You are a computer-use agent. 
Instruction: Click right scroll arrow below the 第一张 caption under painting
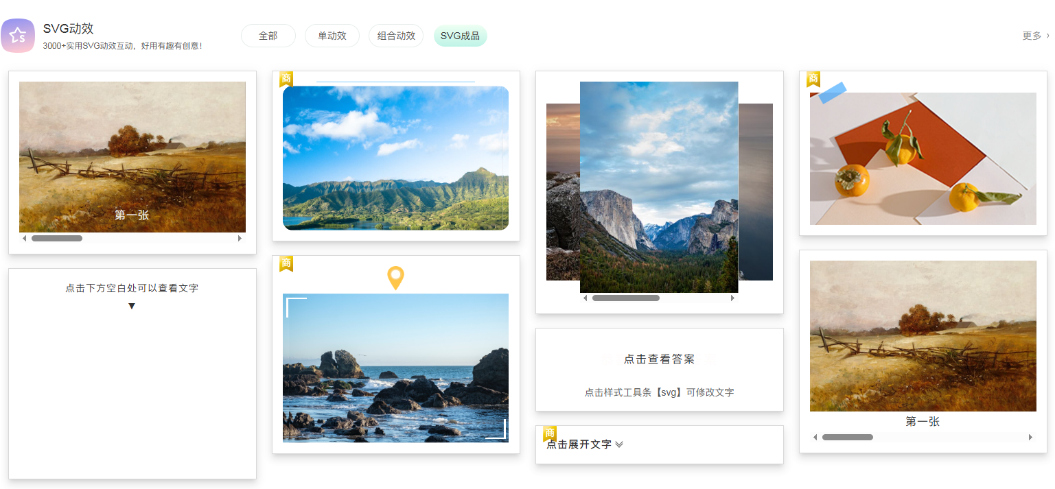tap(1030, 438)
